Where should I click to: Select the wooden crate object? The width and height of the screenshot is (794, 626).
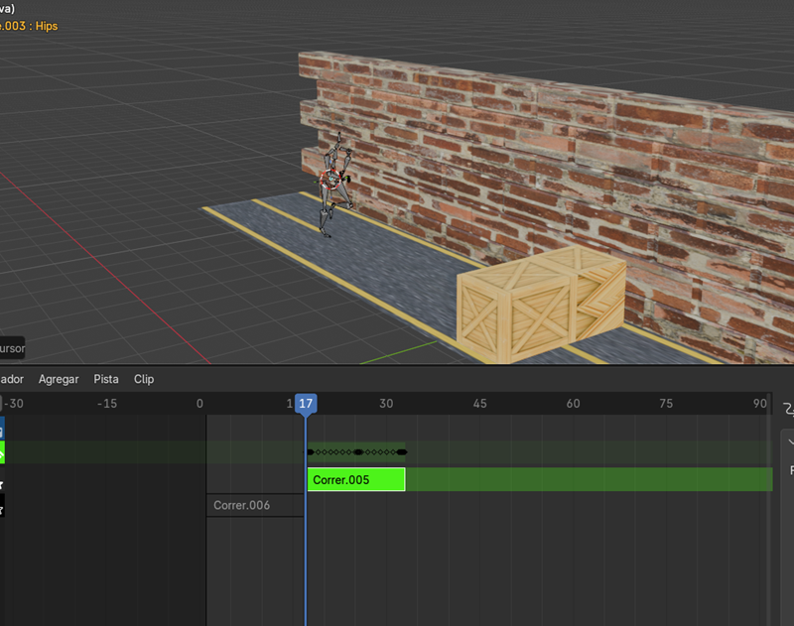pos(541,303)
